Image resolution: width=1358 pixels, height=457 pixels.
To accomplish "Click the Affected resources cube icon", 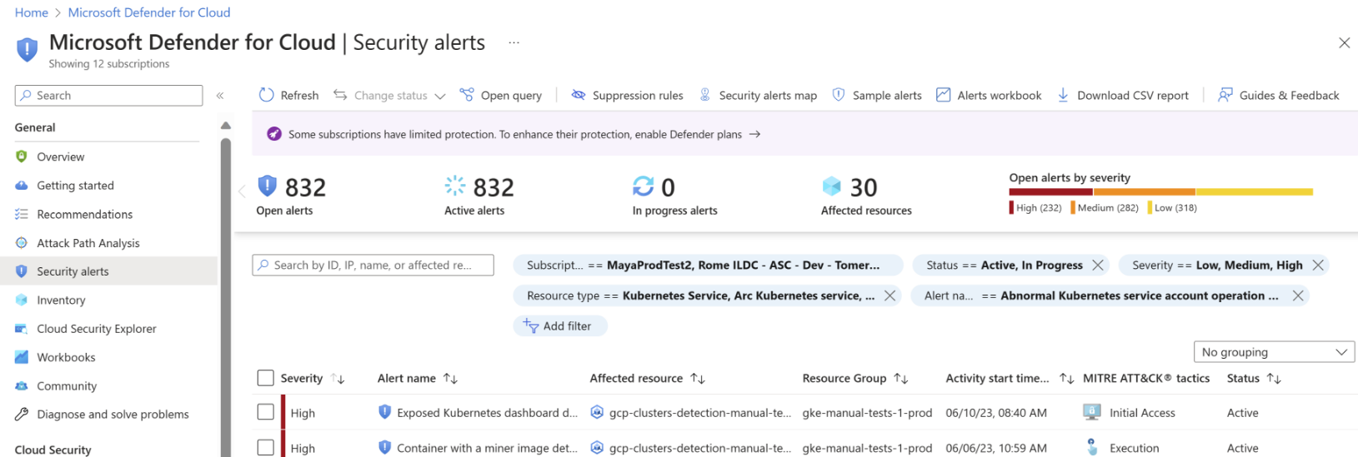I will pyautogui.click(x=831, y=186).
